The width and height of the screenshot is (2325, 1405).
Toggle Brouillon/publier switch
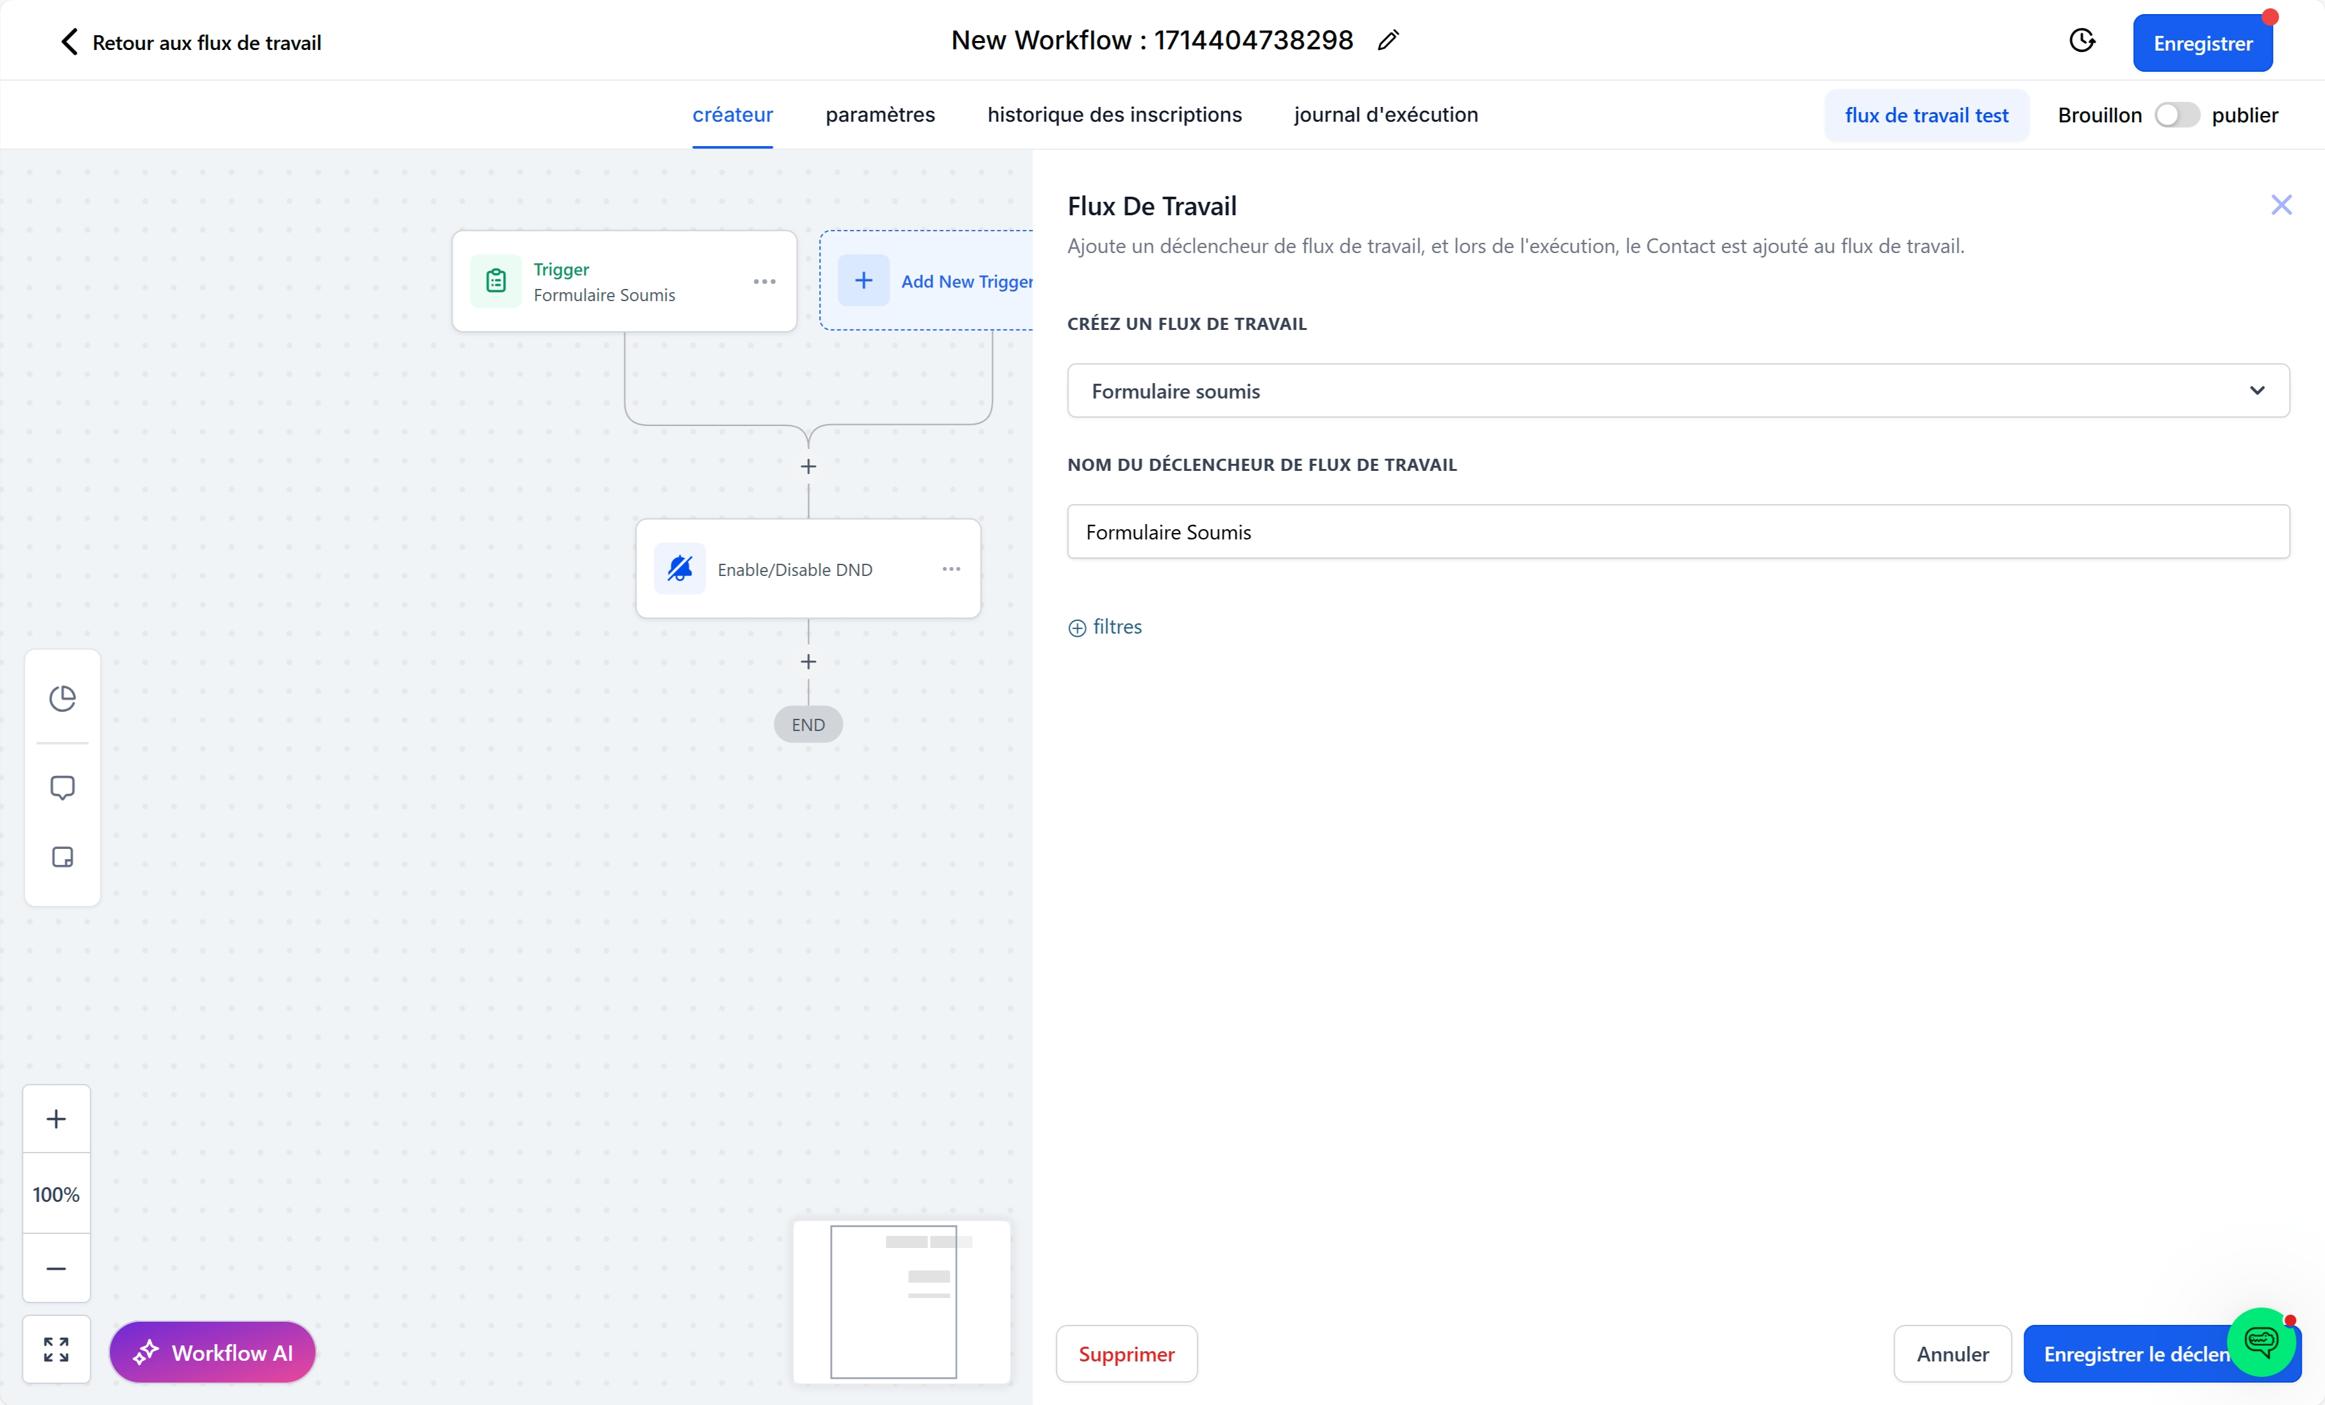coord(2176,115)
